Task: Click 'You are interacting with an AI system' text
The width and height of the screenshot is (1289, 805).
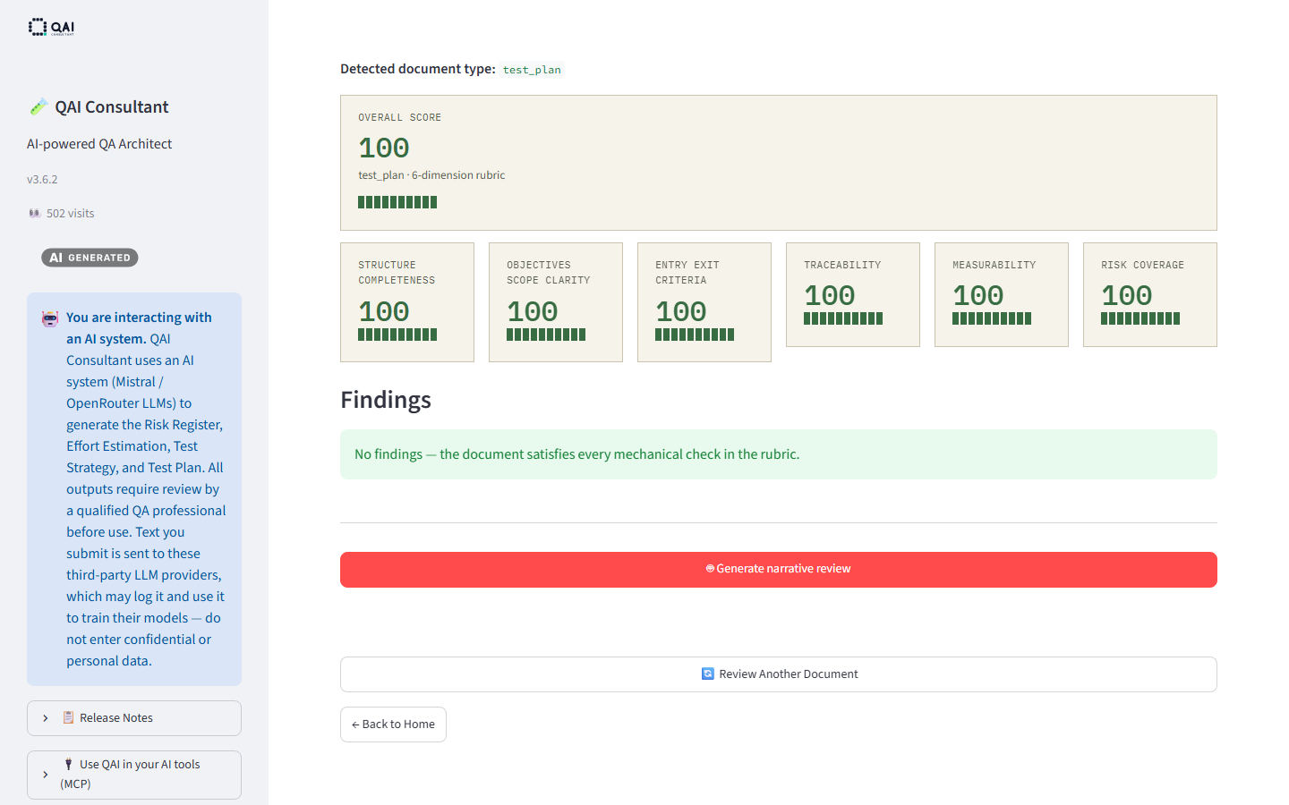Action: [x=139, y=328]
